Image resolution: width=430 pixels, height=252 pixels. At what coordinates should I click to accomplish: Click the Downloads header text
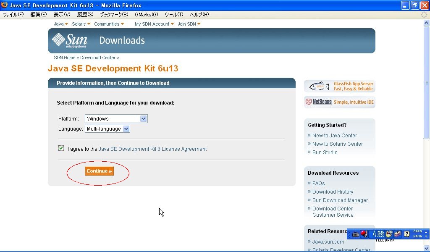pyautogui.click(x=122, y=40)
